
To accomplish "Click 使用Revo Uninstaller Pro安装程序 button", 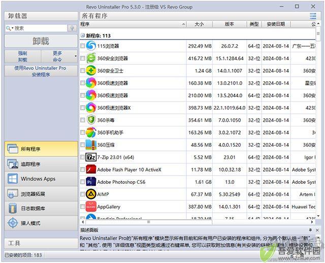I will point(41,71).
